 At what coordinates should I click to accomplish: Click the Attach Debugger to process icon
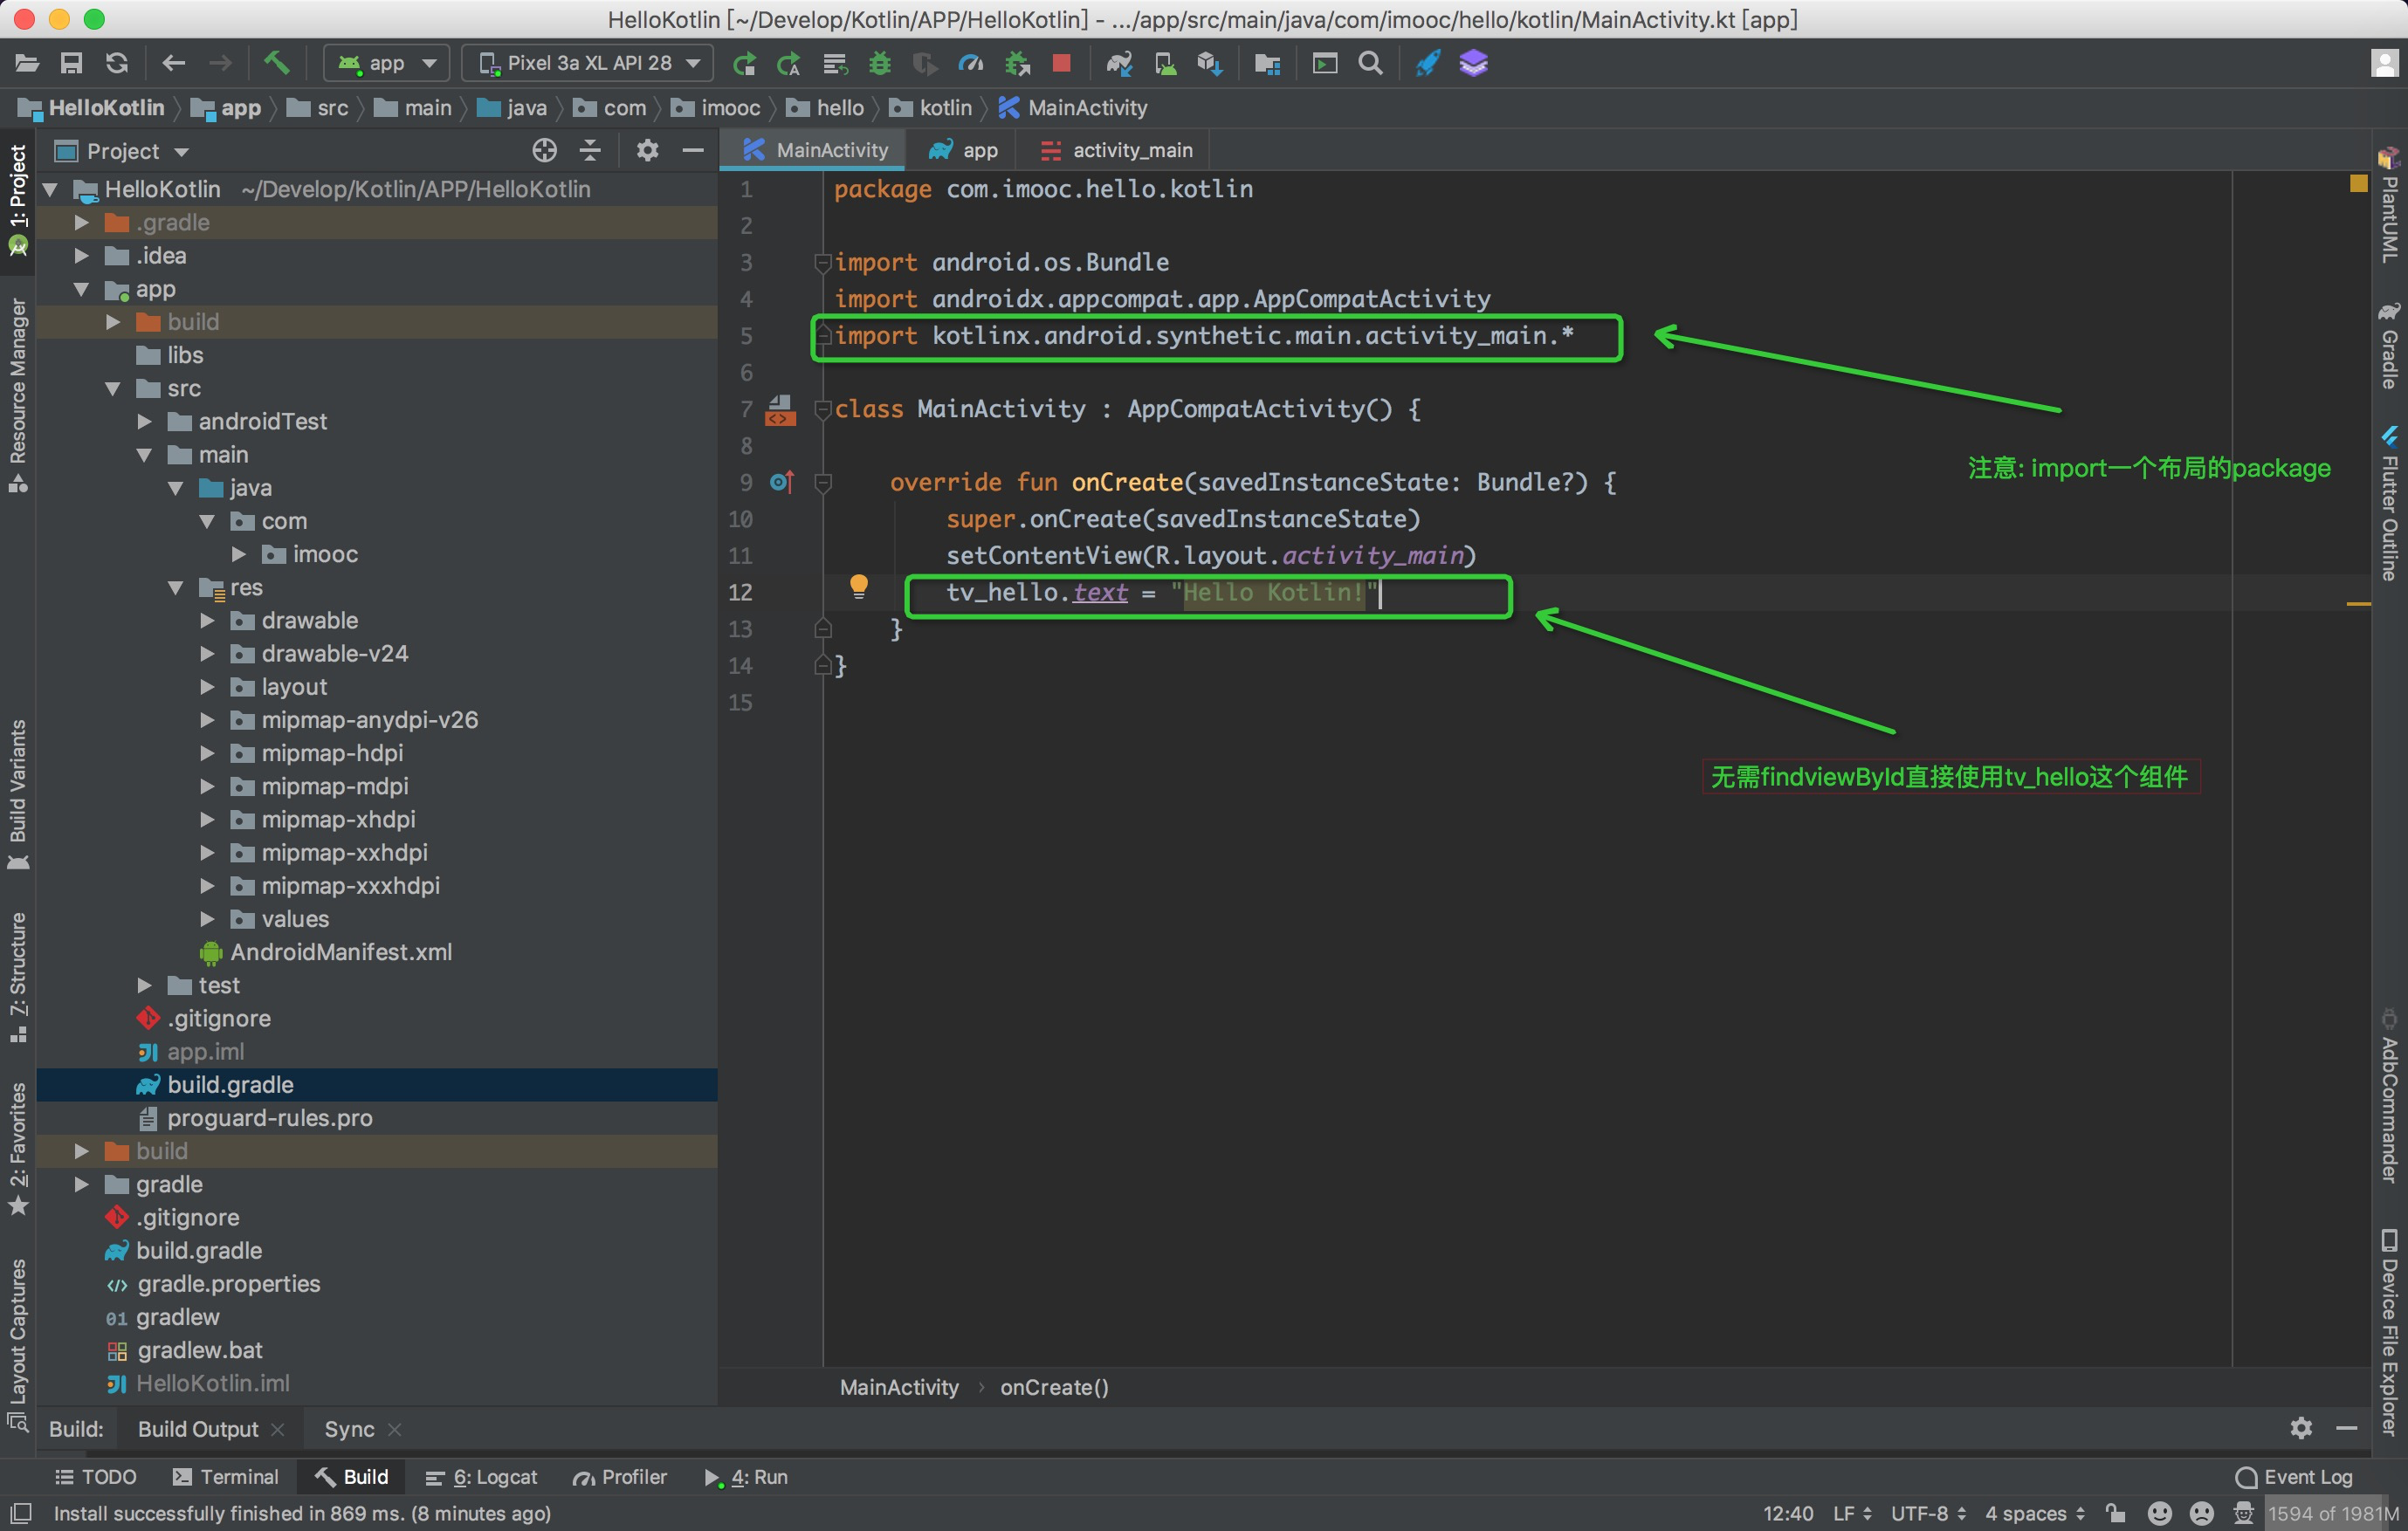[x=1017, y=64]
